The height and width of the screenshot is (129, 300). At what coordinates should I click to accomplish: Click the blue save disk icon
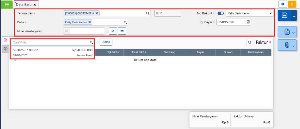(x=284, y=15)
